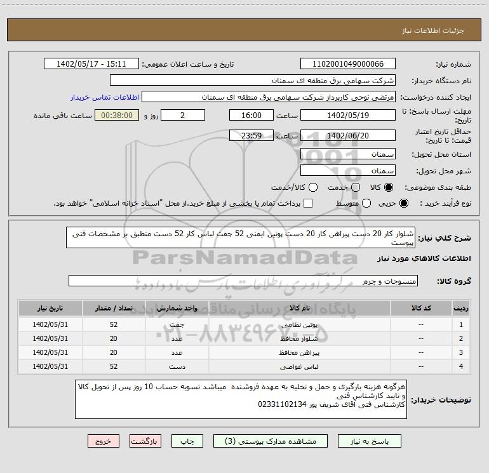Screen dimensions: 489x473
Task: Click the buyer organization name field
Action: pyautogui.click(x=253, y=81)
